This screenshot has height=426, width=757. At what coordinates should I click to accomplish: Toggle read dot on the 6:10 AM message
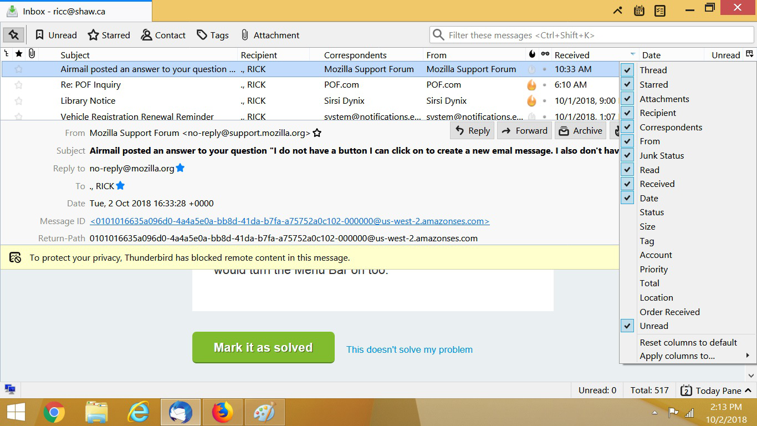click(545, 85)
